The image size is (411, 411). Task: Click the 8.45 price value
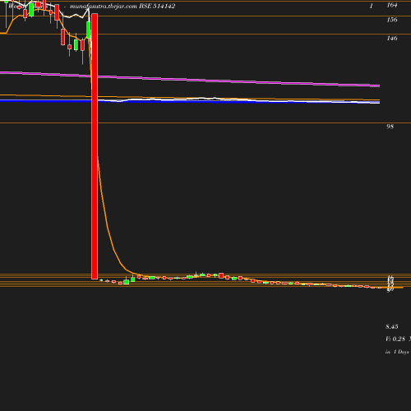[392, 326]
